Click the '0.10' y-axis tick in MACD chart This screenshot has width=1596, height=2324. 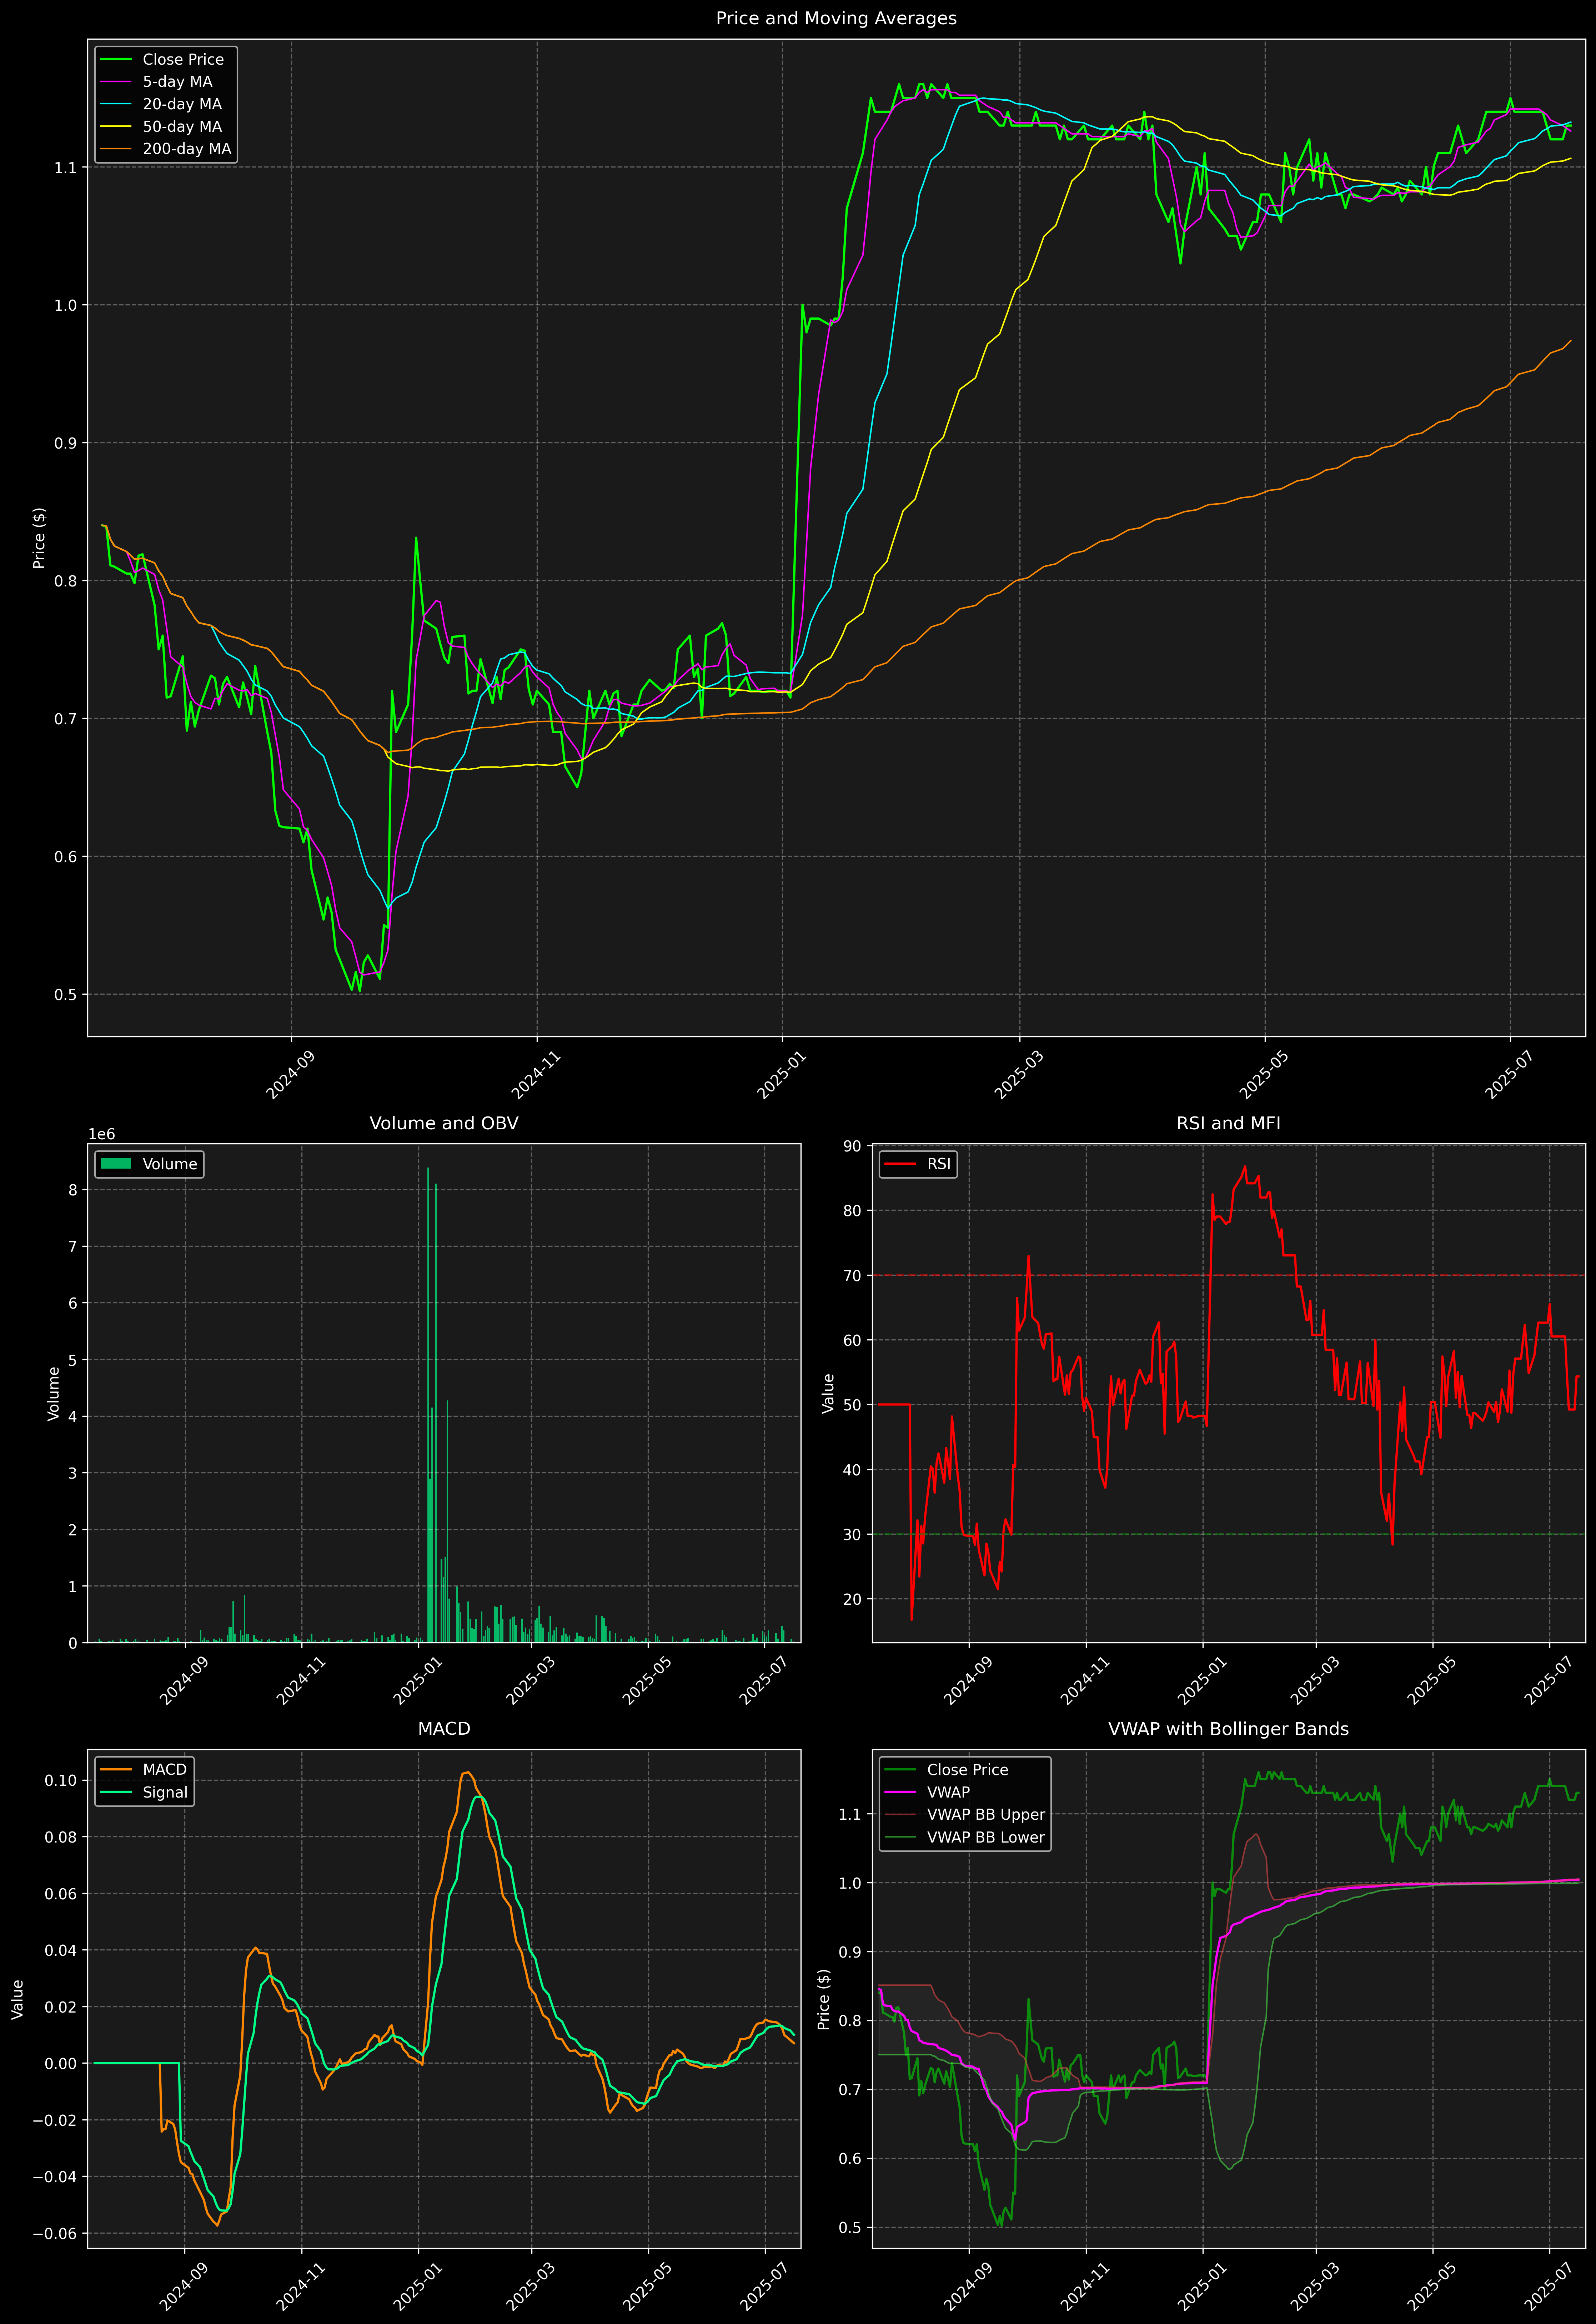[61, 1781]
